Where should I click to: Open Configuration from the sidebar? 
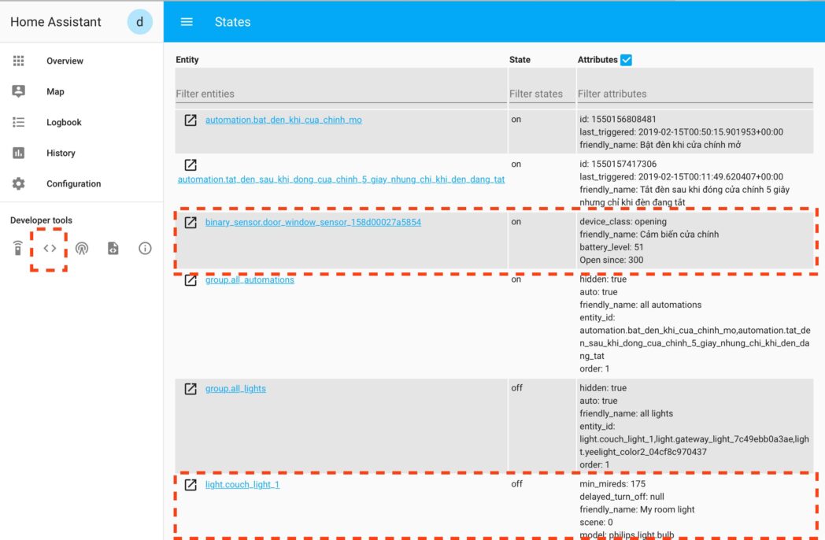pos(73,183)
